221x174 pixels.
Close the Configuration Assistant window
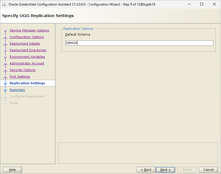(214, 4)
